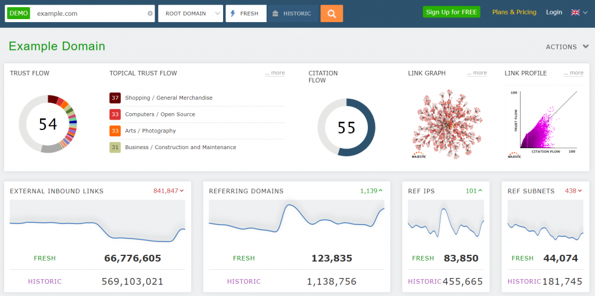The height and width of the screenshot is (296, 595).
Task: Click the more link beside Topical Trust Flow
Action: click(275, 73)
